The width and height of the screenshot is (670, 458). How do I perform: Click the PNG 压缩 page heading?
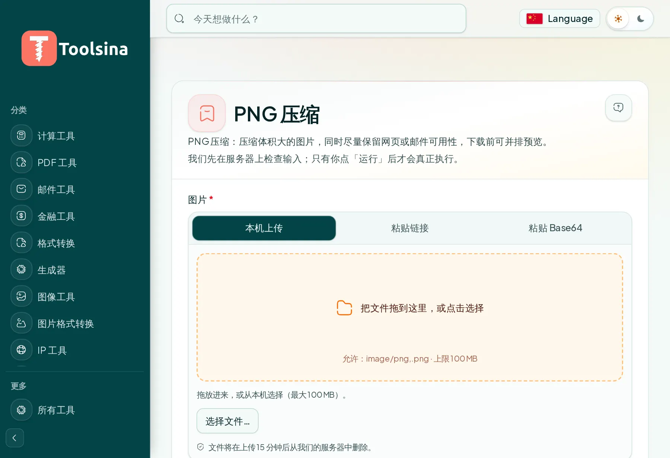[x=277, y=114]
